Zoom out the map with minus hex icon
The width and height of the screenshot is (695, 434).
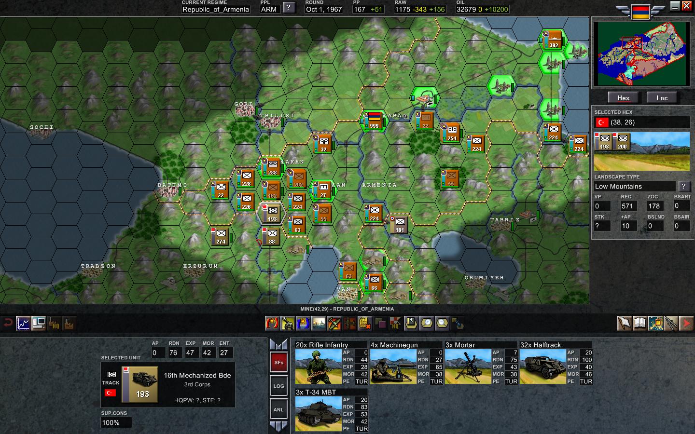tap(442, 323)
